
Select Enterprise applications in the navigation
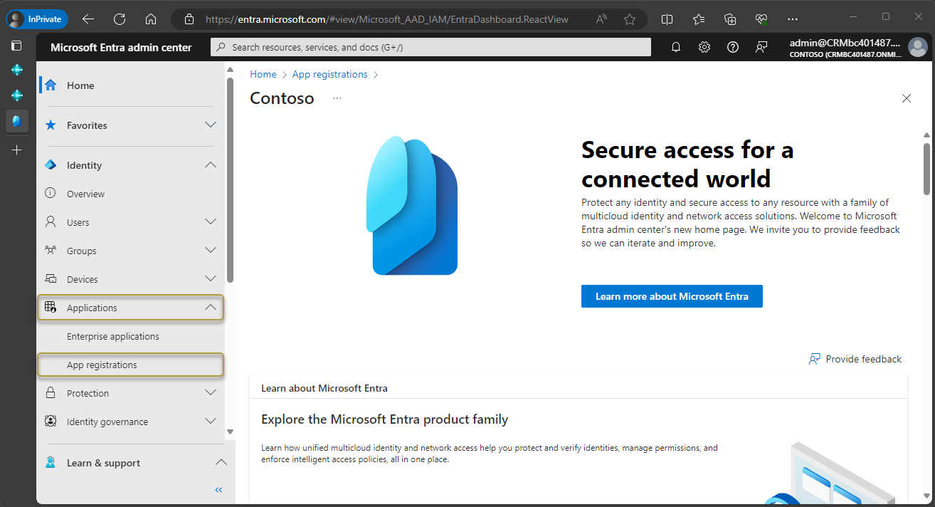pyautogui.click(x=112, y=335)
